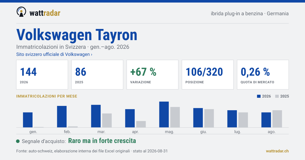Click the grey 2025 bar for mag.
The width and height of the screenshot is (305, 160).
coord(175,117)
